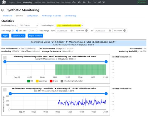Open the DOC link in navbar
Viewport: 148px width, 117px height.
coord(95,2)
